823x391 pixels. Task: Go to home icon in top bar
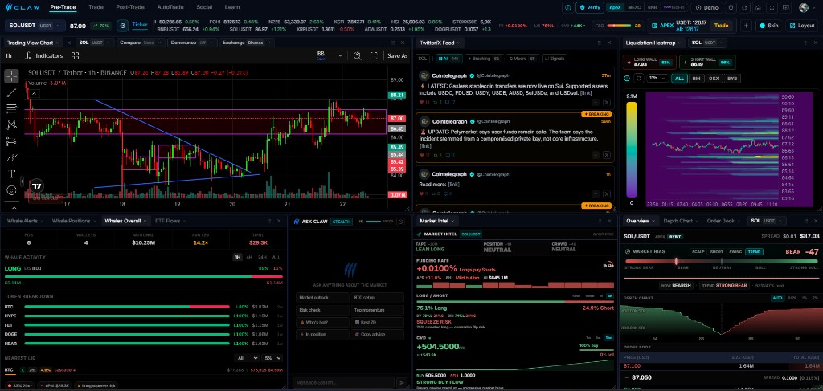coord(758,7)
